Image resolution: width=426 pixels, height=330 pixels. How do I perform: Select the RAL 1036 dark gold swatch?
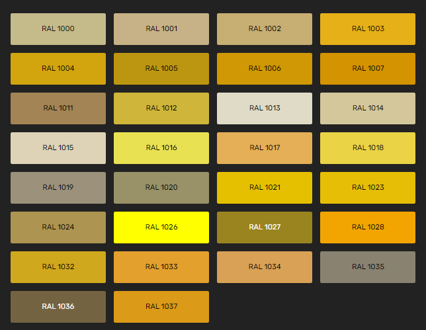(58, 307)
